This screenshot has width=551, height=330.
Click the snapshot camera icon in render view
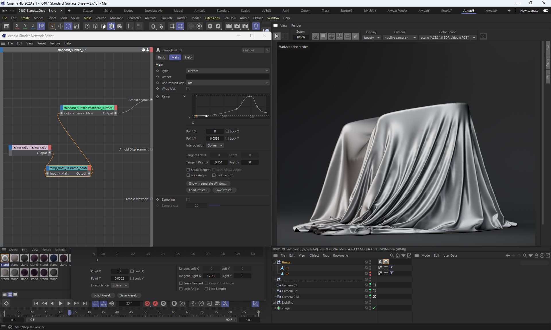(483, 36)
